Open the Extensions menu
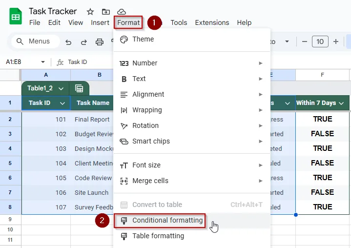This screenshot has width=351, height=248. (212, 22)
